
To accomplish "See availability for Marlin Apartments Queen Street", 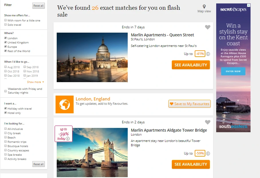I will coord(191,65).
